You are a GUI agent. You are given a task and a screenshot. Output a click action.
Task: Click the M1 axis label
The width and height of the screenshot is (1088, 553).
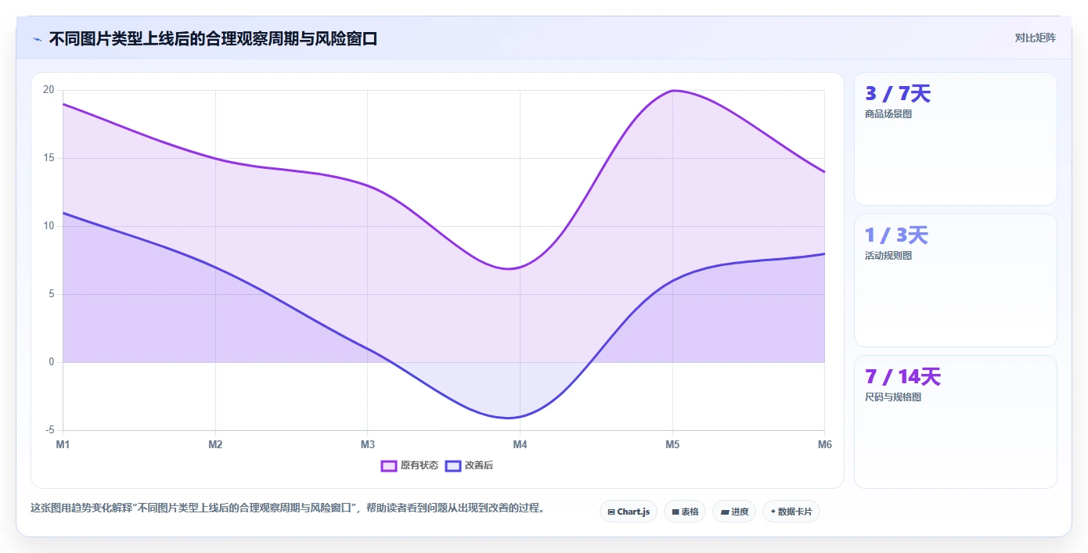coord(63,444)
